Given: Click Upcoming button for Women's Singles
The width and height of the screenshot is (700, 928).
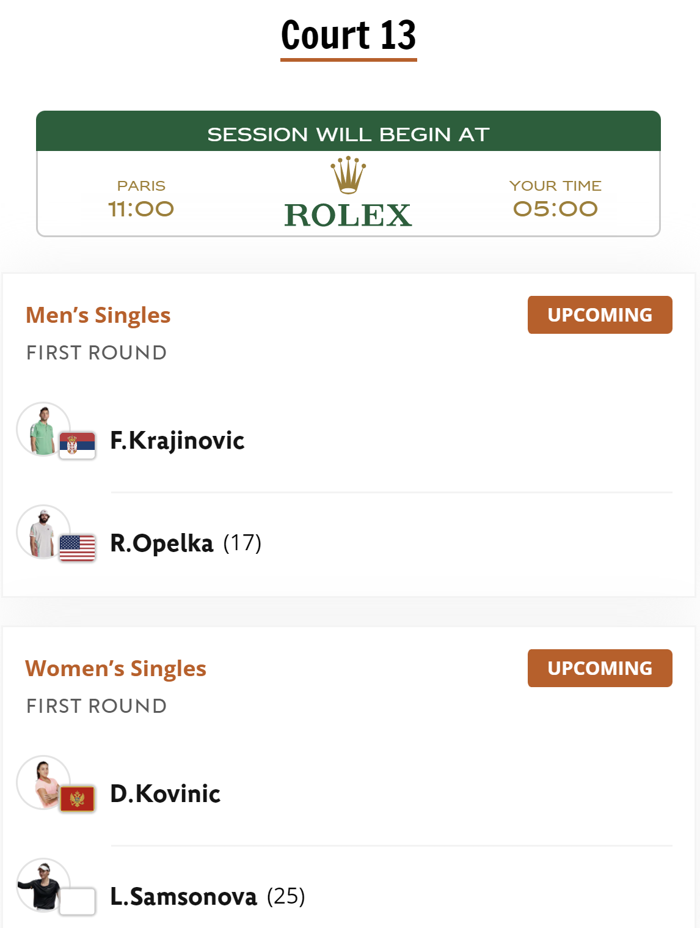Looking at the screenshot, I should pyautogui.click(x=600, y=668).
